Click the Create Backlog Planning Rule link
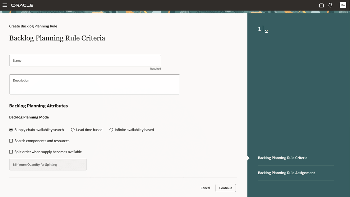 point(33,26)
